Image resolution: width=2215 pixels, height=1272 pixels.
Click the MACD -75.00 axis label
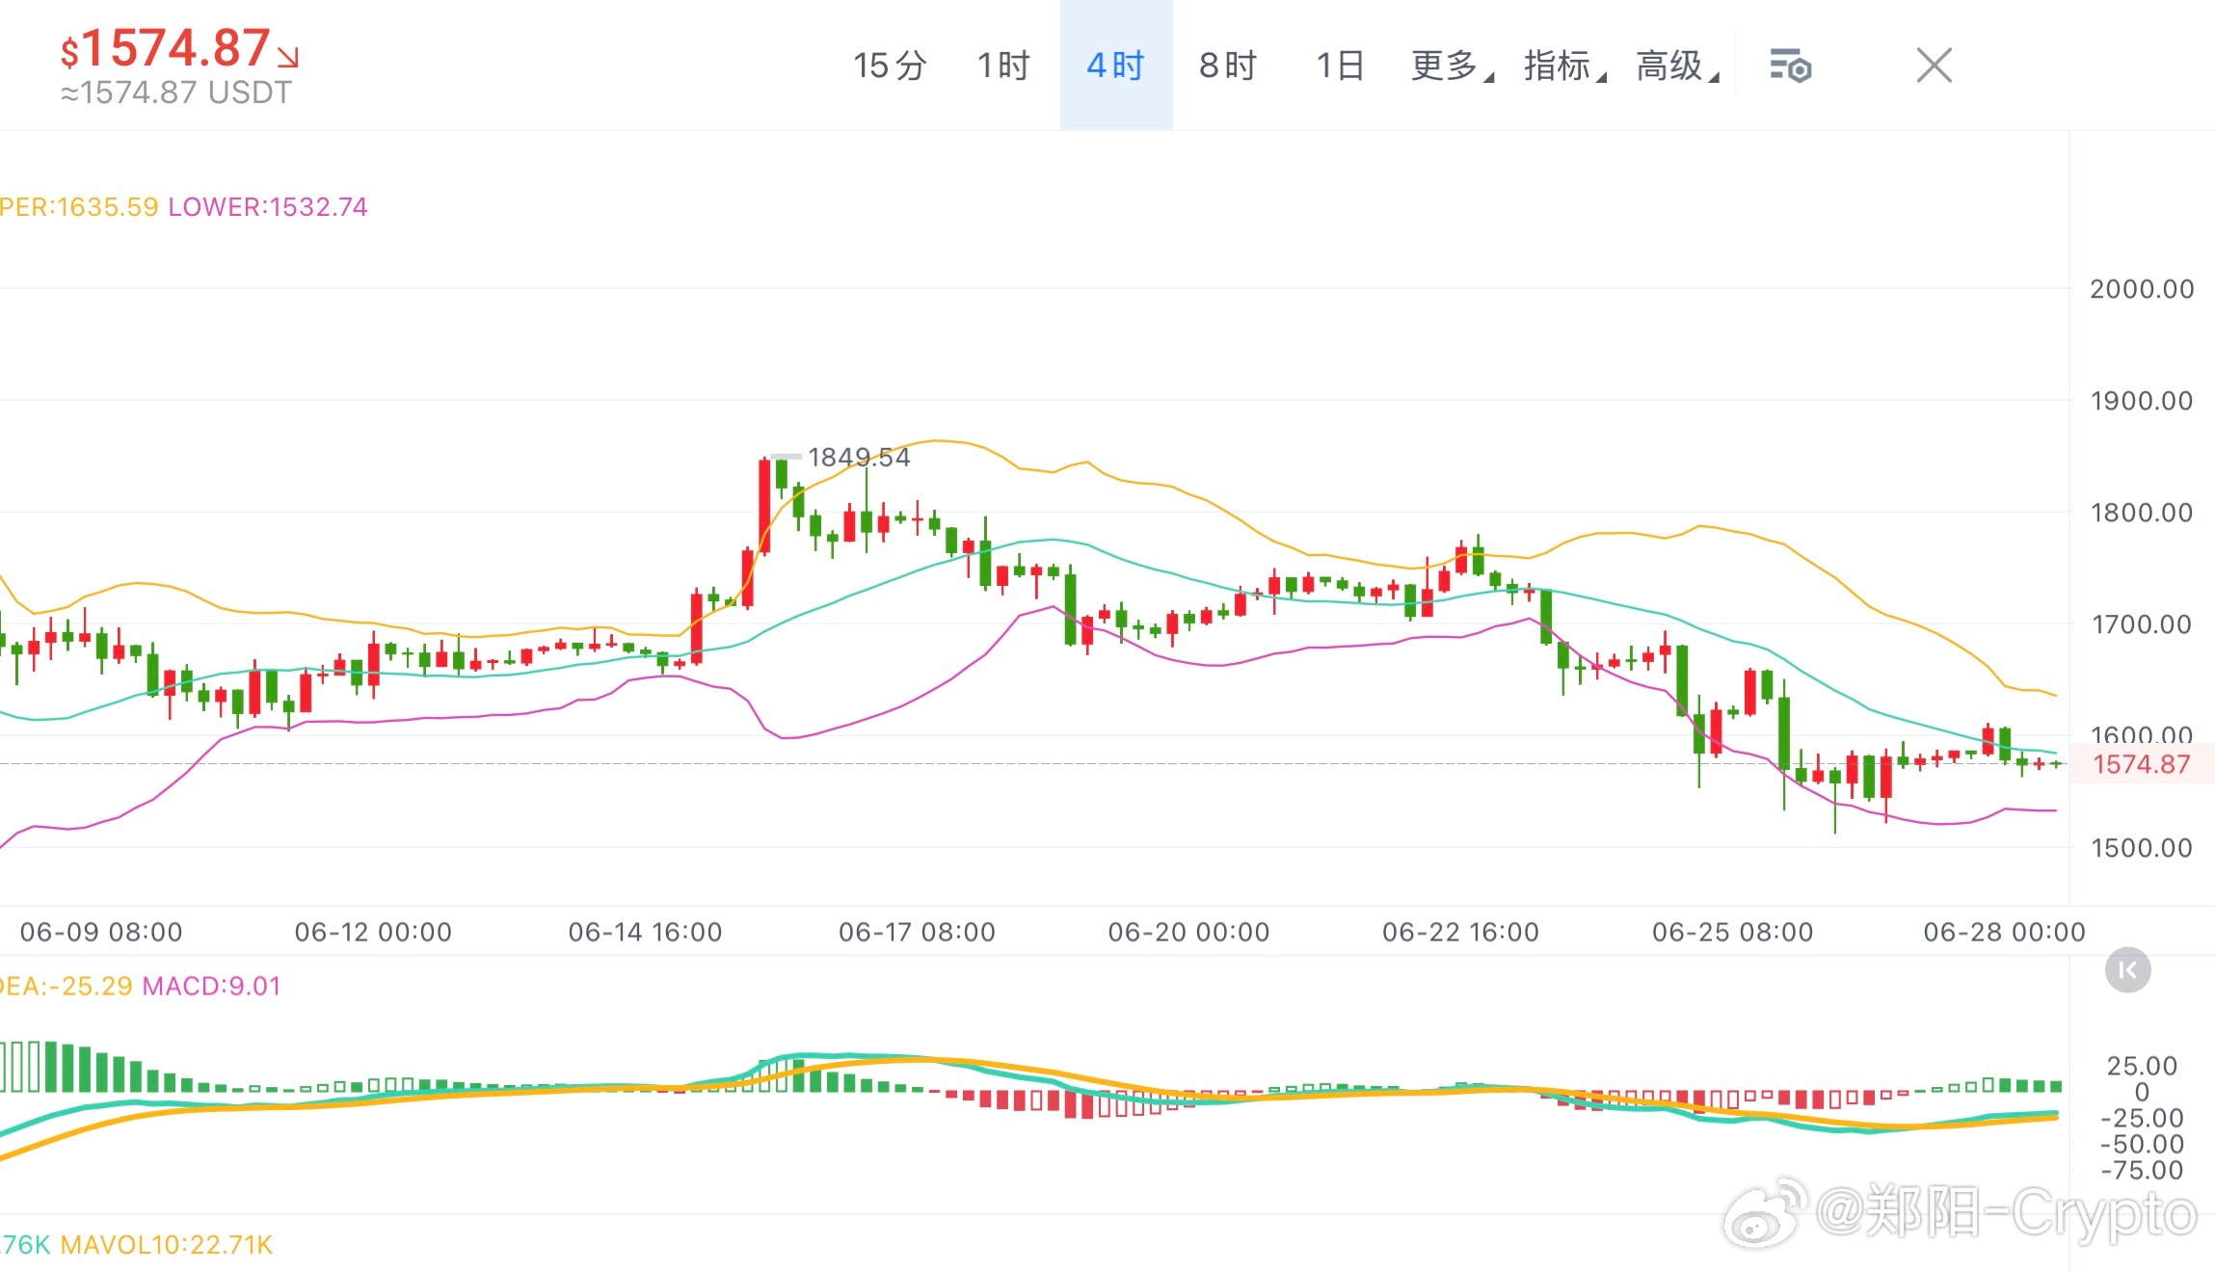pos(2142,1170)
